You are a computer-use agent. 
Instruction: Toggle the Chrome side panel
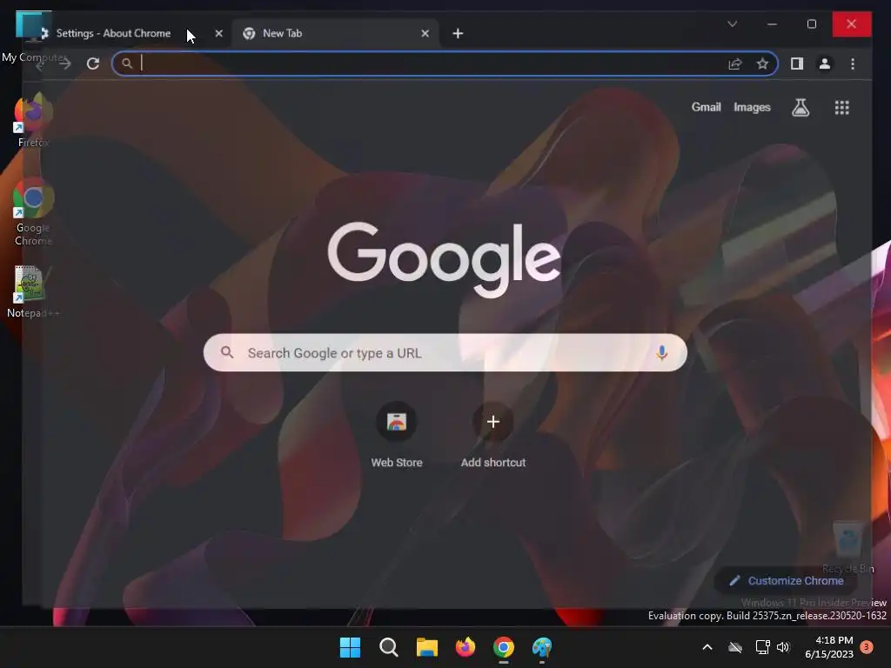click(x=797, y=63)
